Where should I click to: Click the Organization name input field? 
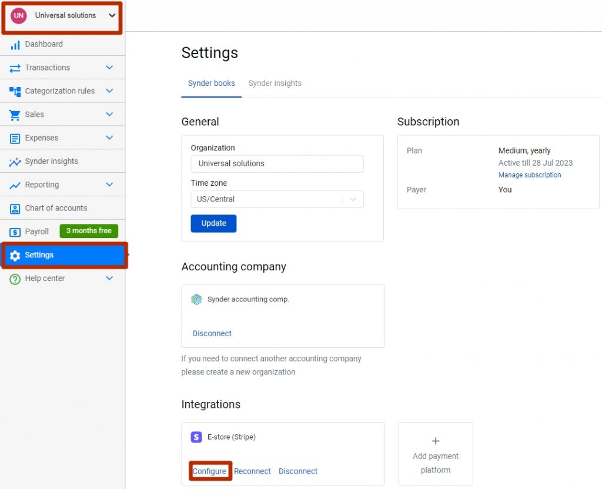click(277, 163)
